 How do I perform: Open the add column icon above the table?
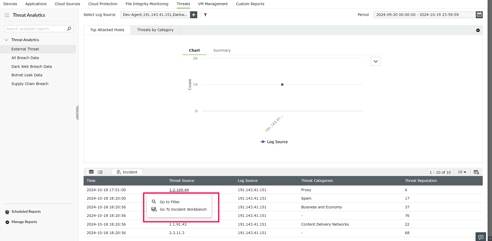tap(476, 172)
